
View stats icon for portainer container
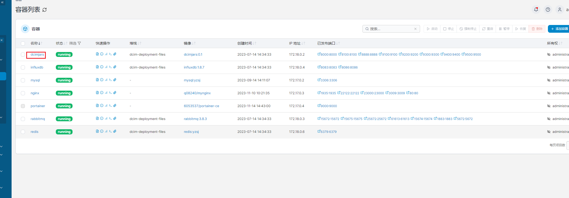click(x=106, y=106)
